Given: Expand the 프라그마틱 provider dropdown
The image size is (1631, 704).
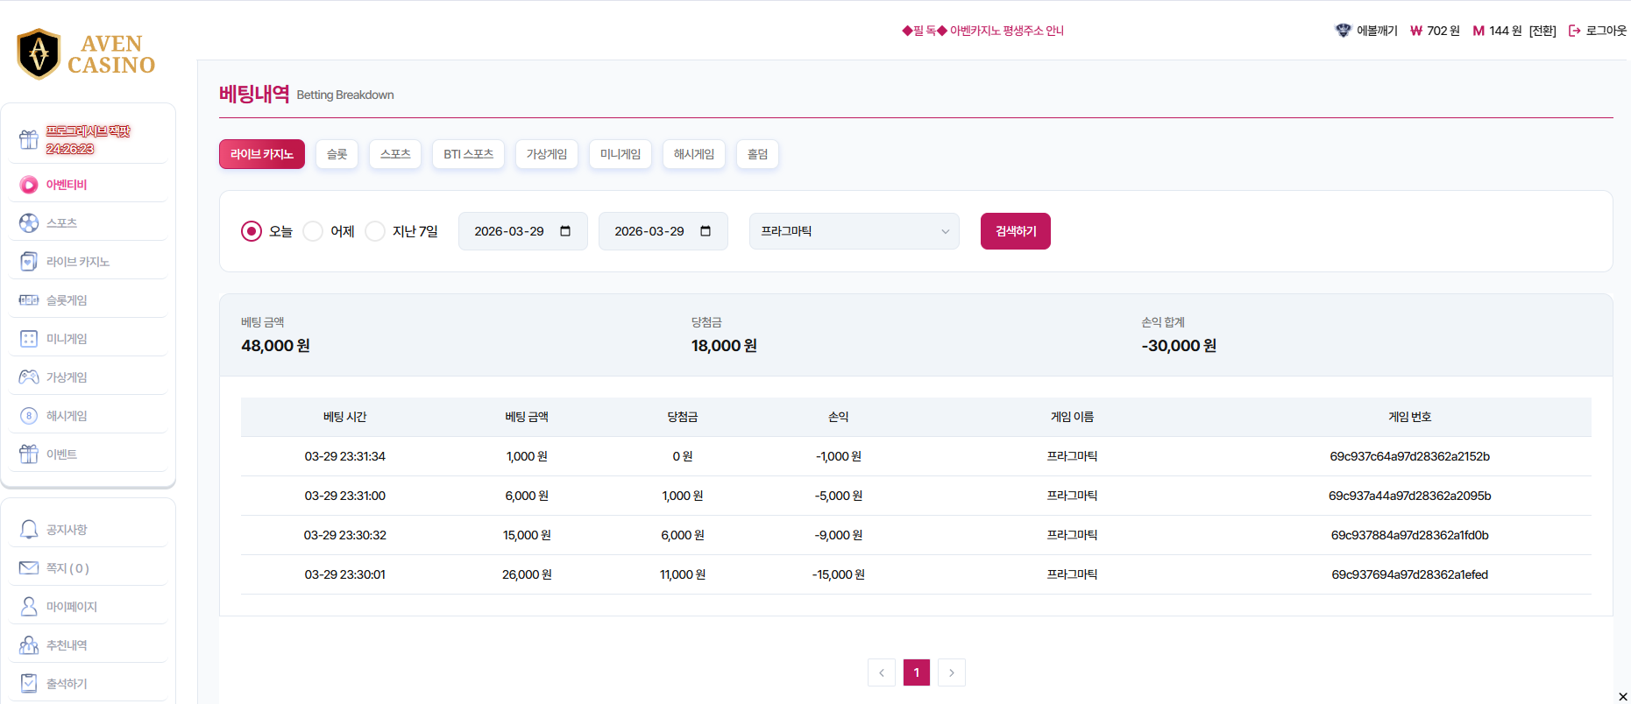Looking at the screenshot, I should pyautogui.click(x=854, y=231).
